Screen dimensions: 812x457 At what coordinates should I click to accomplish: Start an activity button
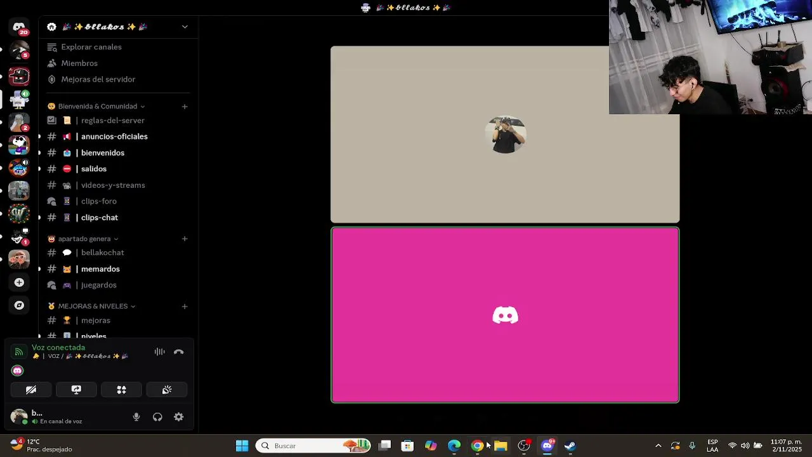tap(121, 390)
